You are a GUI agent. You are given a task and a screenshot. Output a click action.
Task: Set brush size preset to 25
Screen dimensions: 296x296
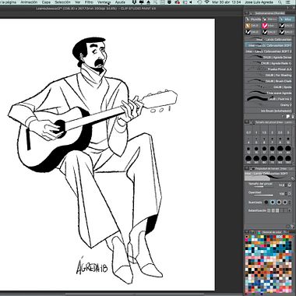click(280, 150)
